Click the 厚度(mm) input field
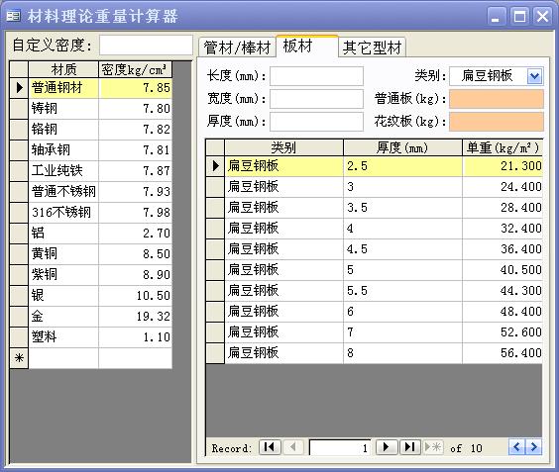 pos(316,122)
